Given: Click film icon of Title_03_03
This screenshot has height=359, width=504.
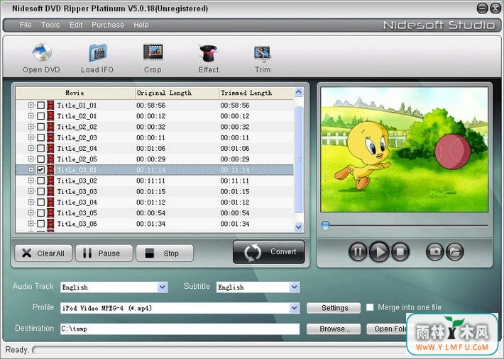Looking at the screenshot, I should [50, 191].
